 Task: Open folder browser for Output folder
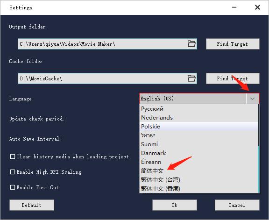click(x=191, y=44)
